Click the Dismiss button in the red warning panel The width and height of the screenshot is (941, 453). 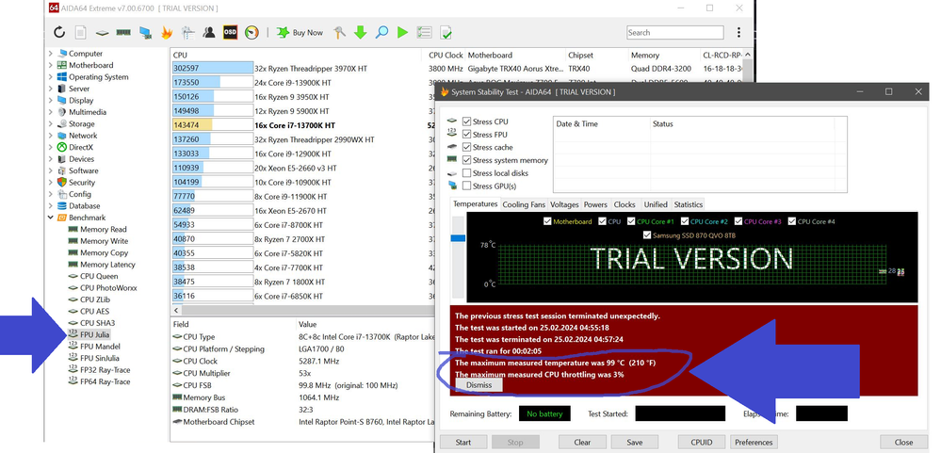pyautogui.click(x=479, y=385)
